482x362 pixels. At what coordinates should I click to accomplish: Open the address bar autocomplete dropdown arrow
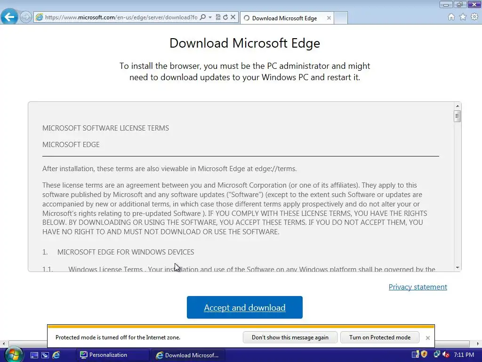click(210, 17)
